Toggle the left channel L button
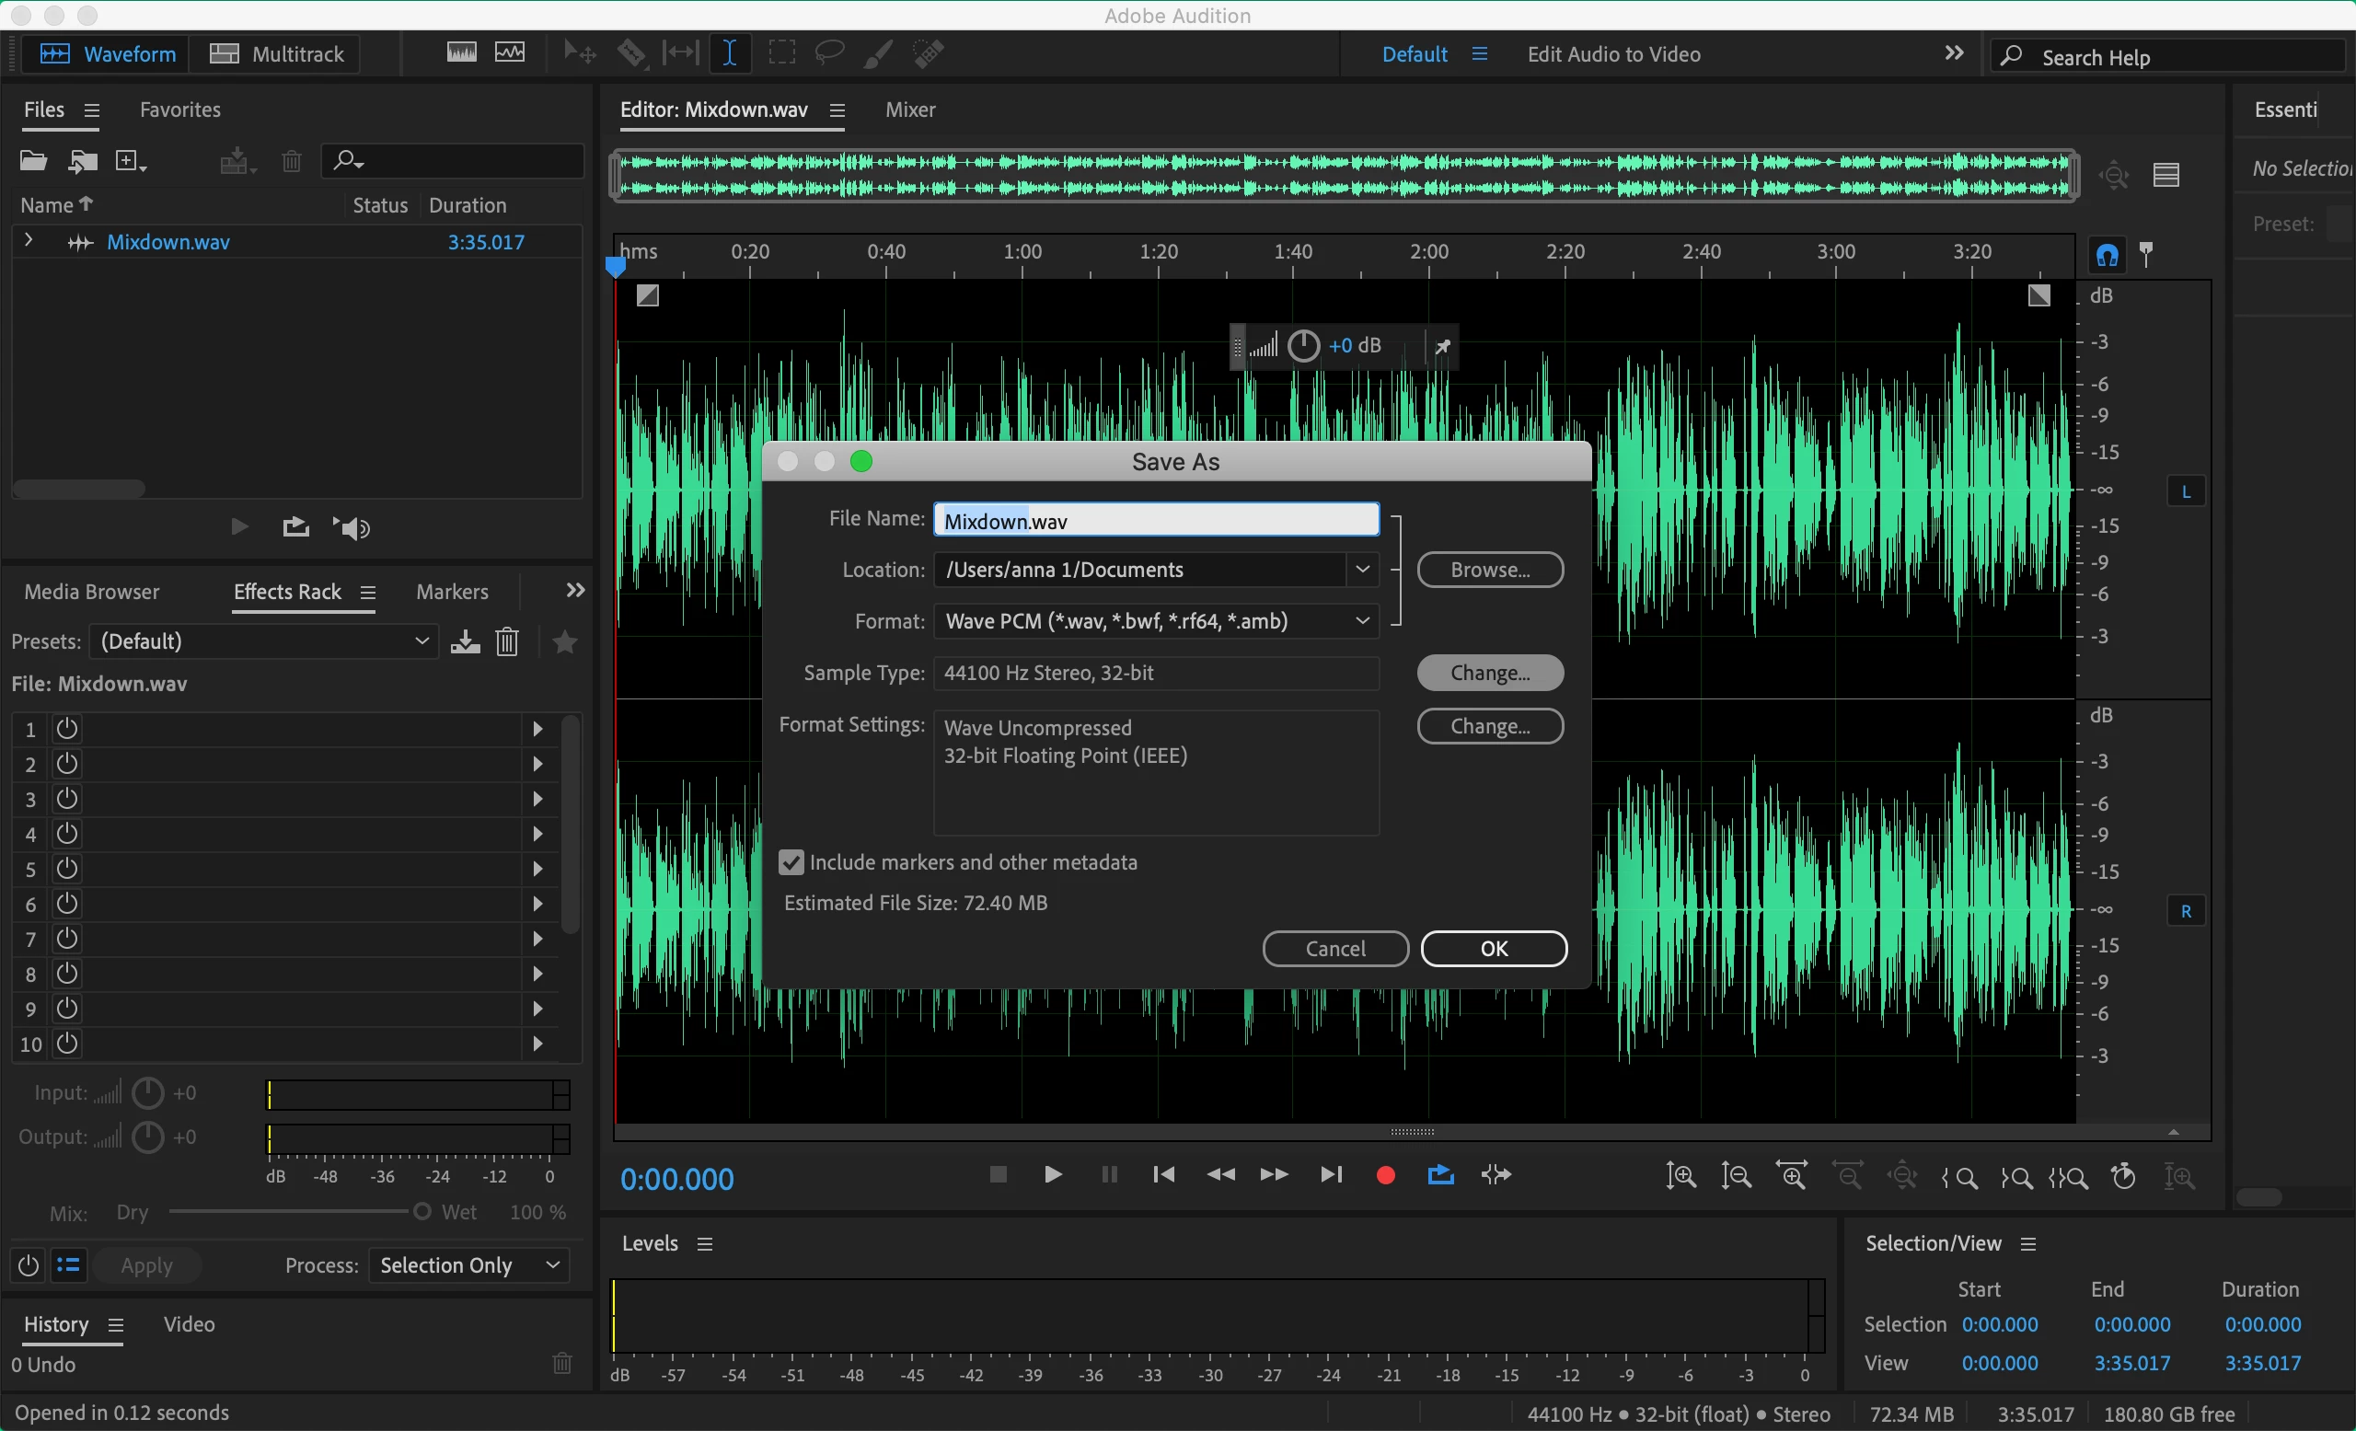 pyautogui.click(x=2185, y=492)
